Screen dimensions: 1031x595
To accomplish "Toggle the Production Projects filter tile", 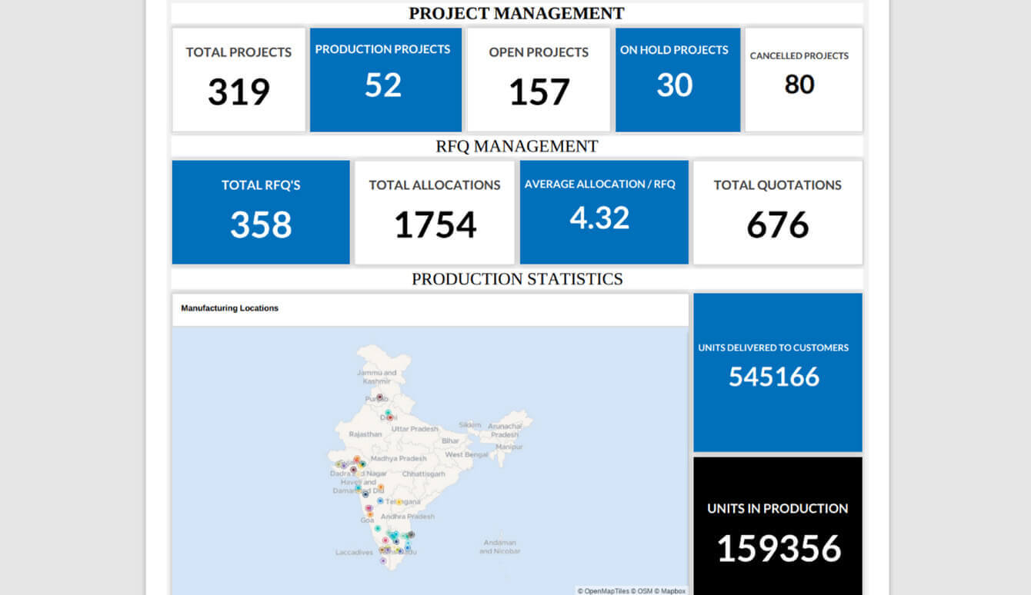I will pos(385,79).
